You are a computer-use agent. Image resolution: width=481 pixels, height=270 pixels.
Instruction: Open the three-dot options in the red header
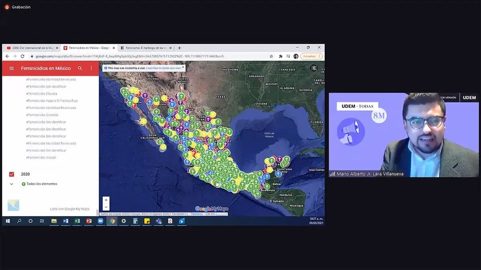pyautogui.click(x=91, y=69)
